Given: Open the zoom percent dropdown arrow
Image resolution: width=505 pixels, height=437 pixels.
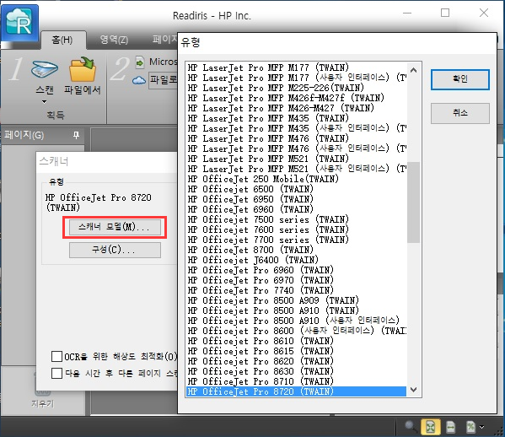Looking at the screenshot, I should coord(481,428).
